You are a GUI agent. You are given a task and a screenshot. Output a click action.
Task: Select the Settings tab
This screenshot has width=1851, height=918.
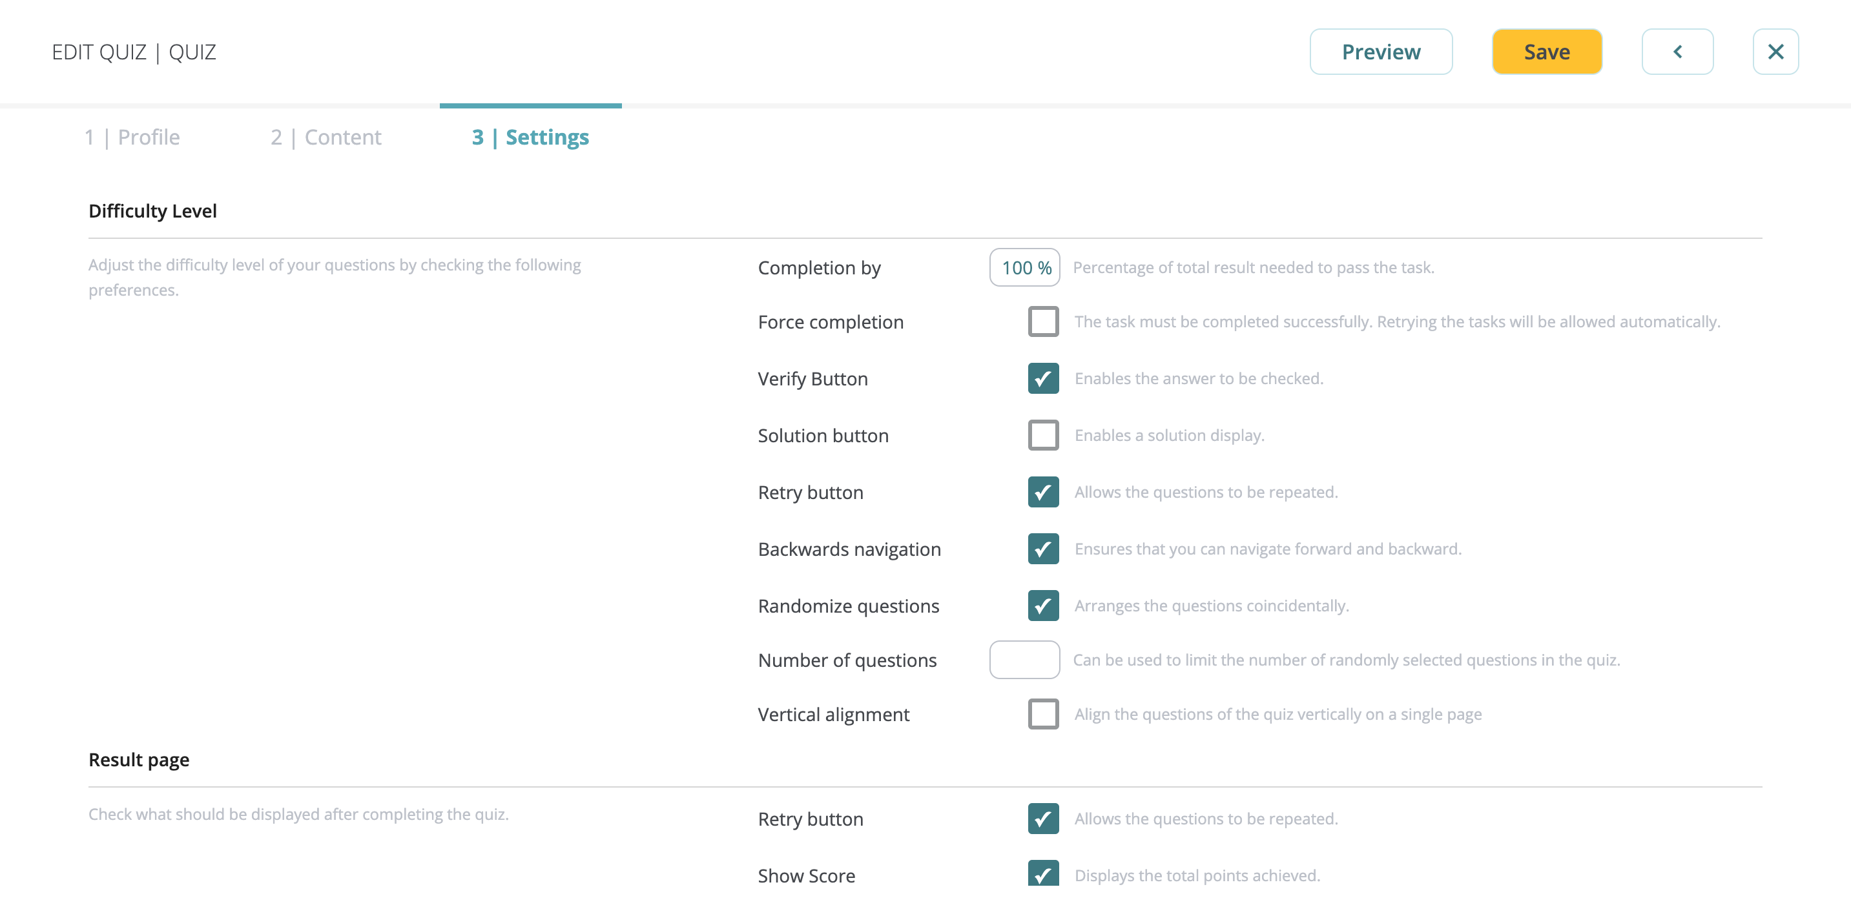[530, 138]
